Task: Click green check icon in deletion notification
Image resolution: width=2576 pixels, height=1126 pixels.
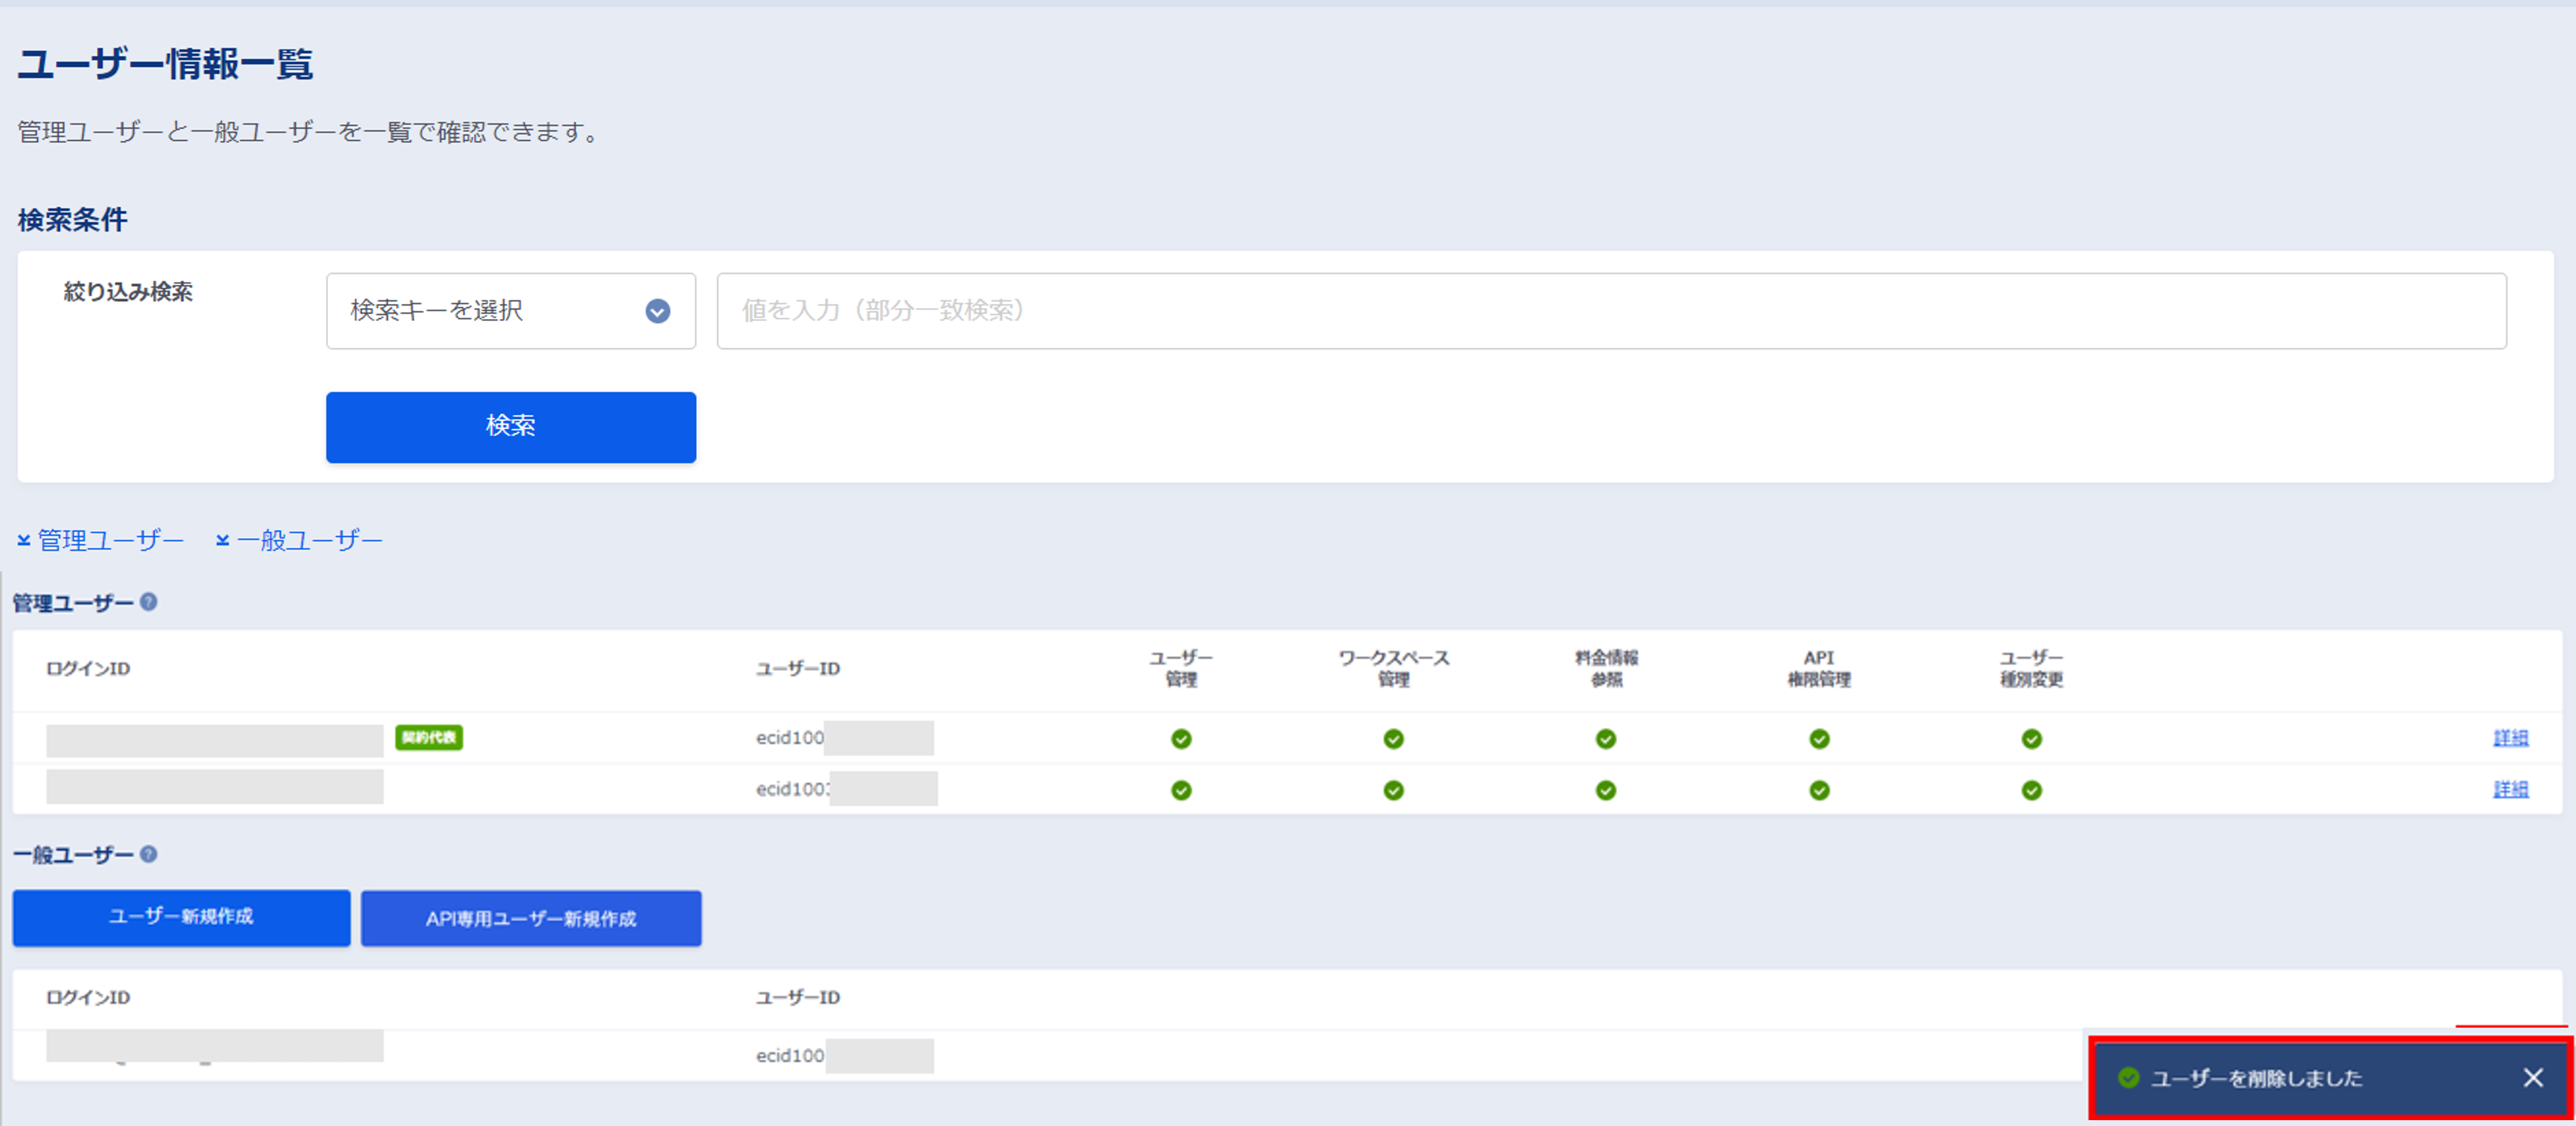Action: click(x=2128, y=1077)
